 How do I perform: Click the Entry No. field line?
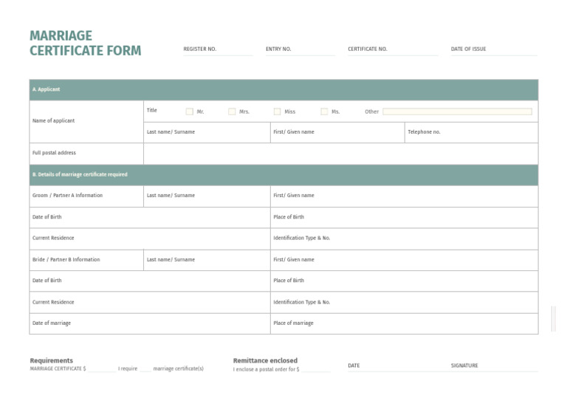coord(300,55)
